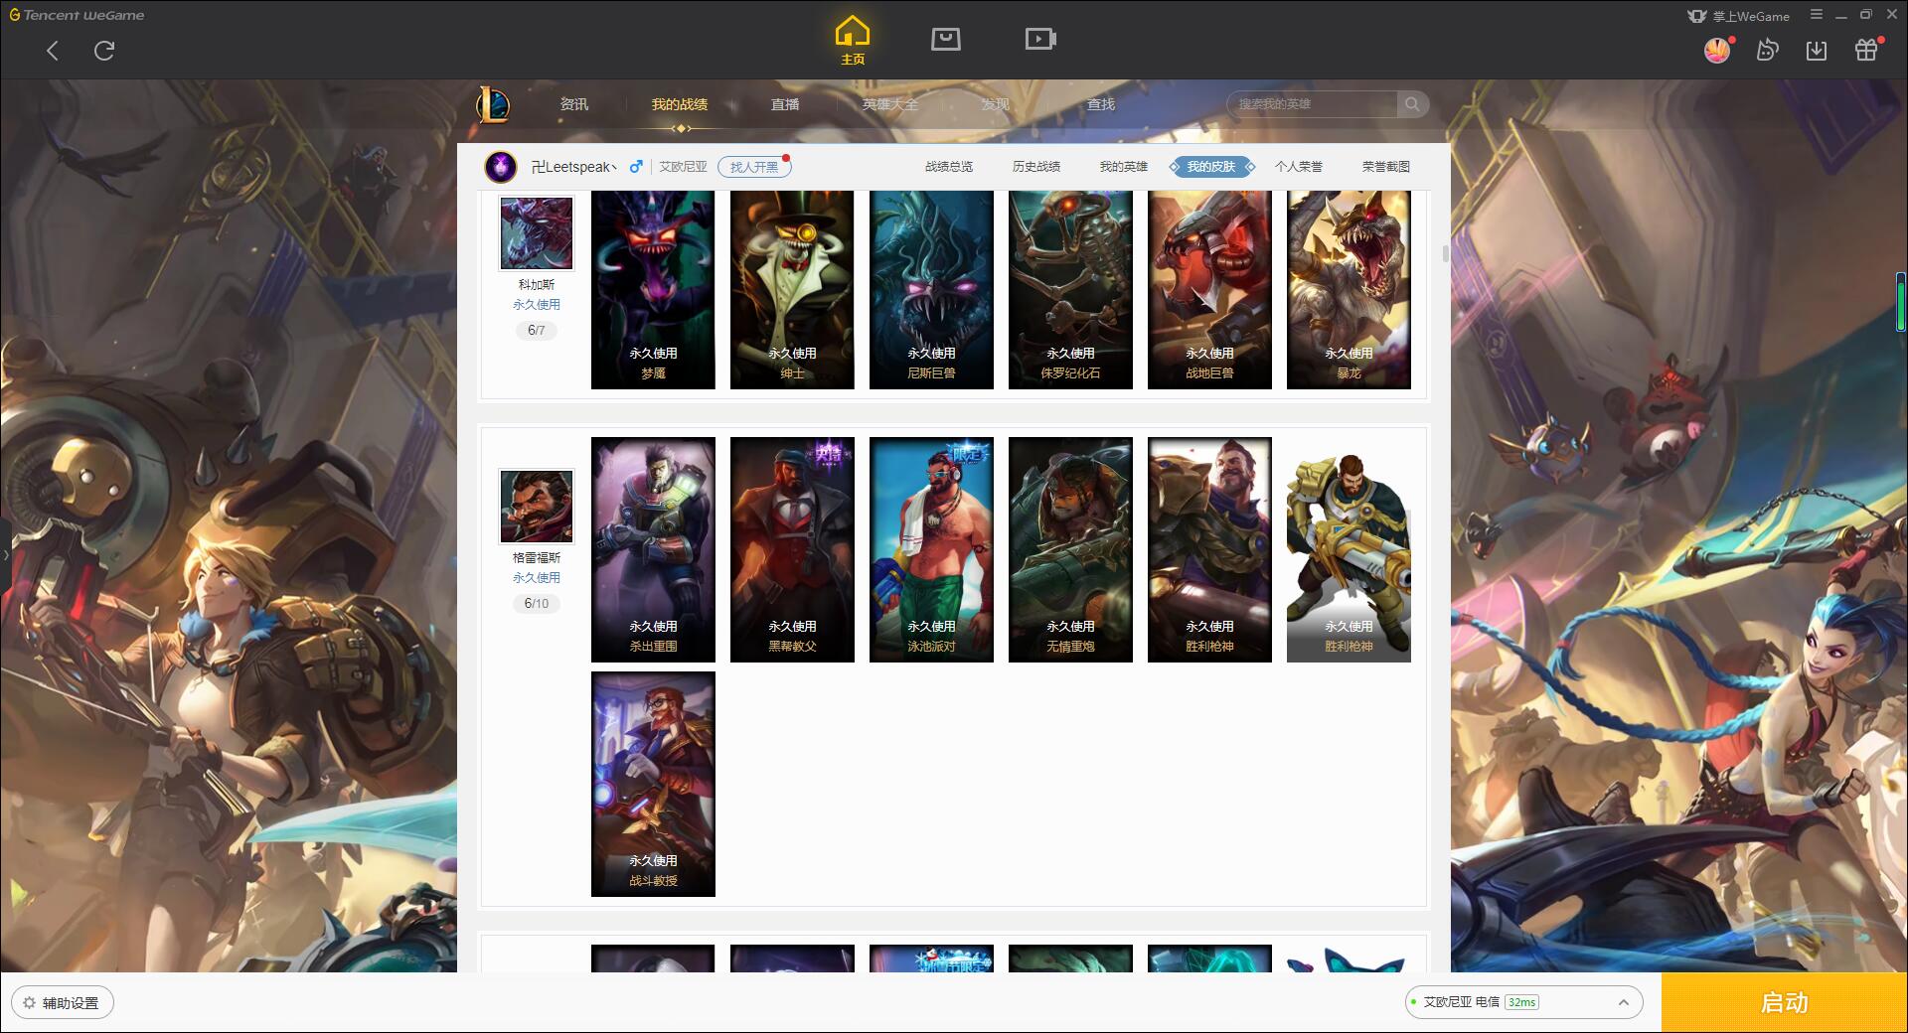Click the 尼斯巨兽 skin thumbnail
1908x1033 pixels.
click(931, 289)
